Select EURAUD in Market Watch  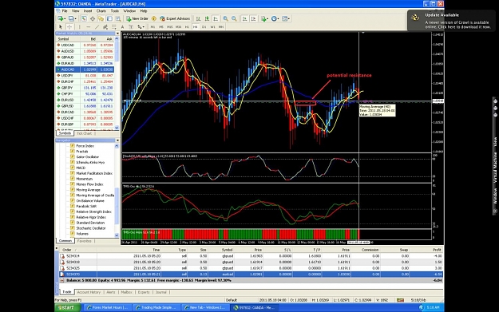[85, 63]
